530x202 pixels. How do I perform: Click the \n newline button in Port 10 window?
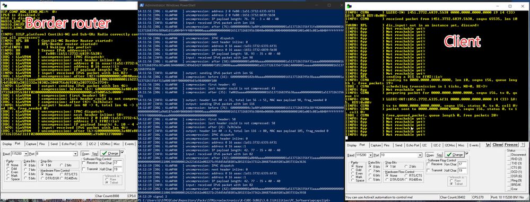click(488, 145)
